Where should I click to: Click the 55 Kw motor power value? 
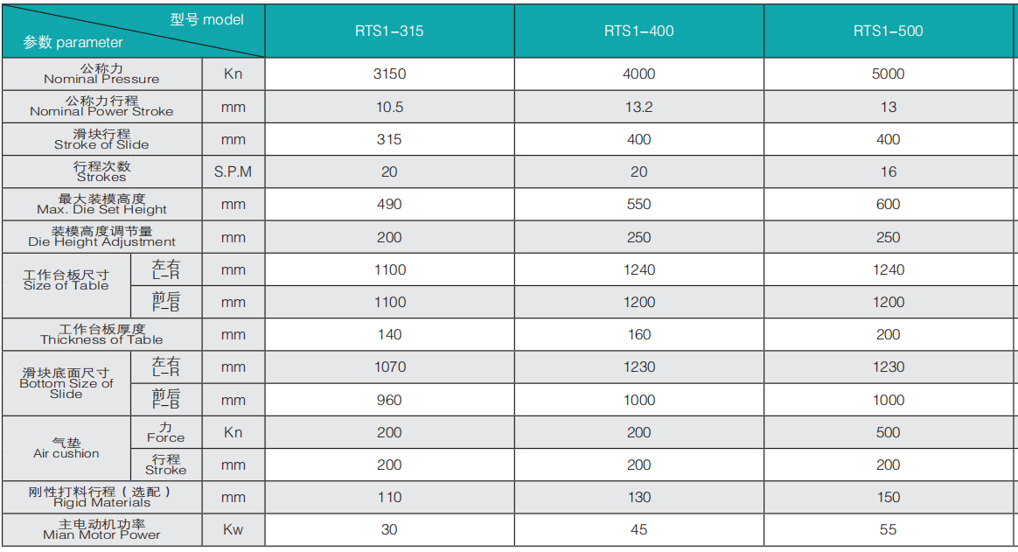click(889, 529)
